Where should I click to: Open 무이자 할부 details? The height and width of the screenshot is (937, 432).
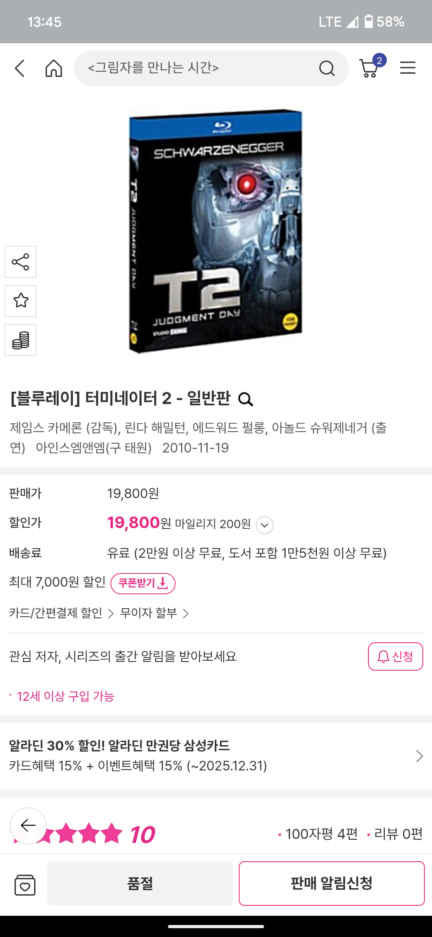(x=154, y=613)
